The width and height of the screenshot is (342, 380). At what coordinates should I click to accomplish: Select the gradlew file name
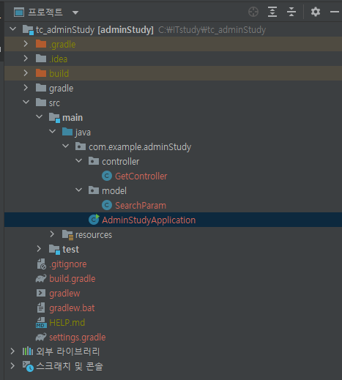[64, 294]
